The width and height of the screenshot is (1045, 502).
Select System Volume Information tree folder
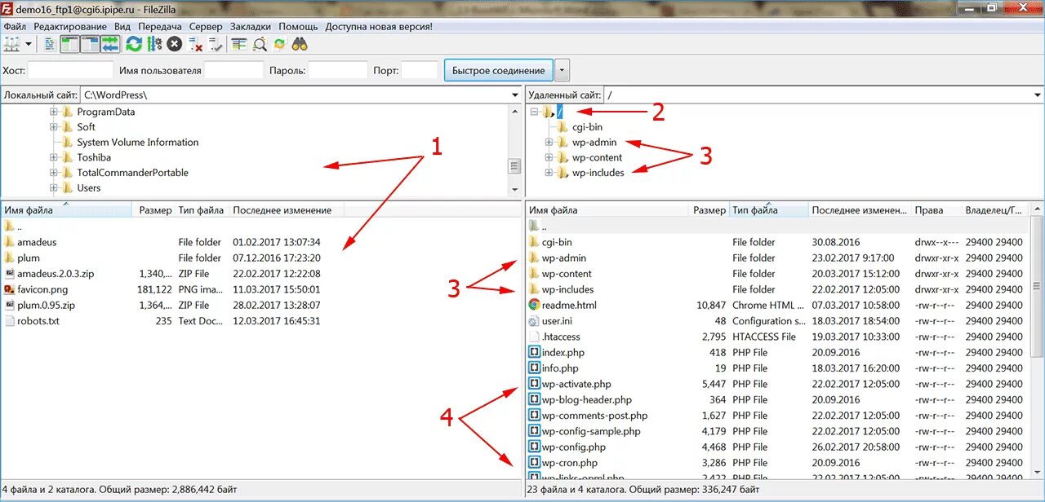pos(138,143)
